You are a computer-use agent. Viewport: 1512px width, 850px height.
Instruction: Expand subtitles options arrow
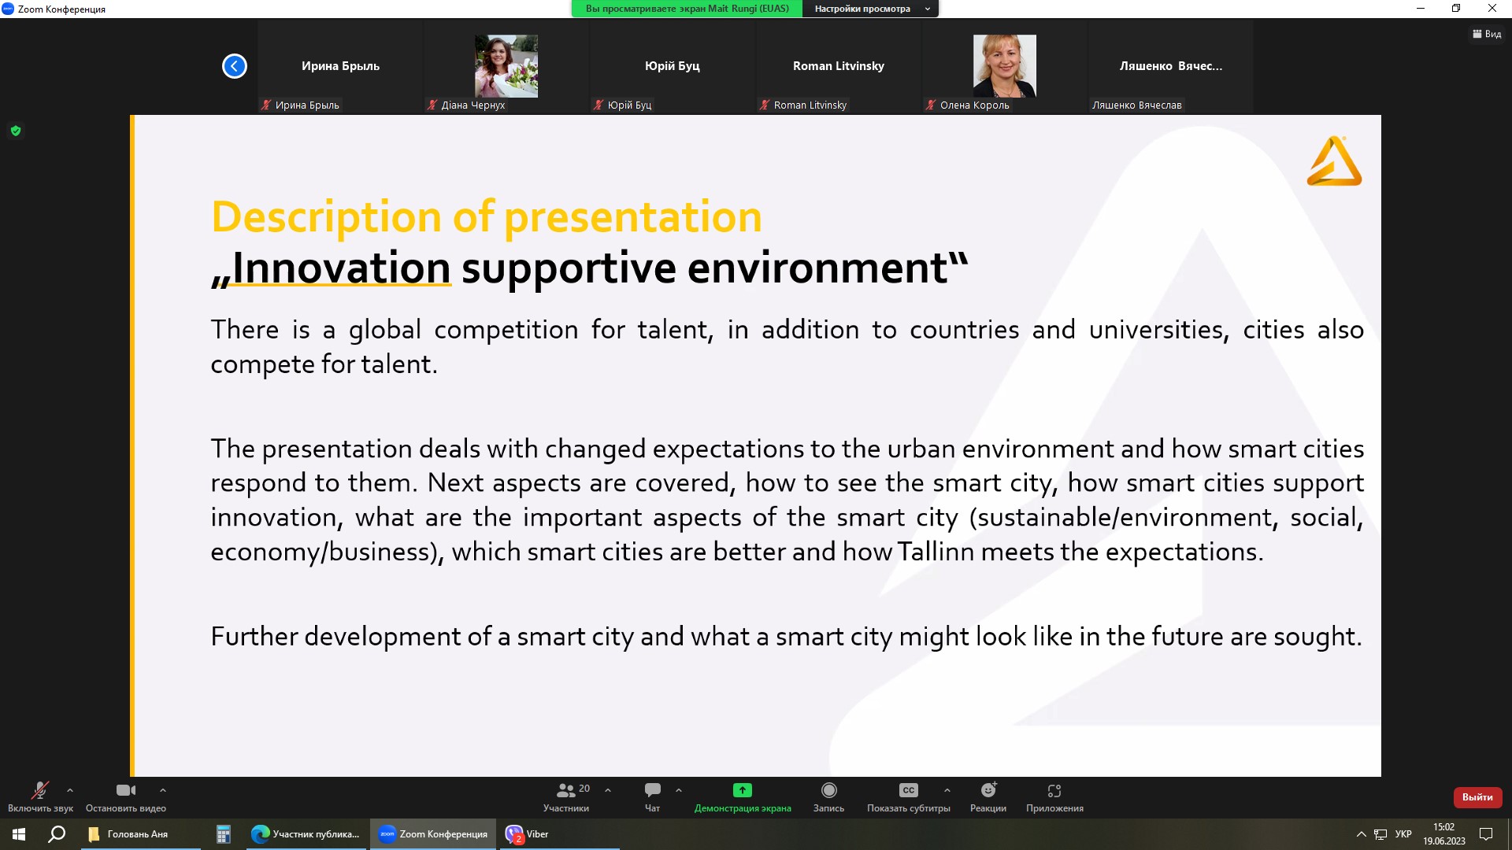(947, 790)
